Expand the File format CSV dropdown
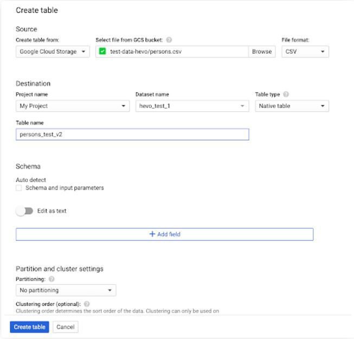 click(305, 52)
